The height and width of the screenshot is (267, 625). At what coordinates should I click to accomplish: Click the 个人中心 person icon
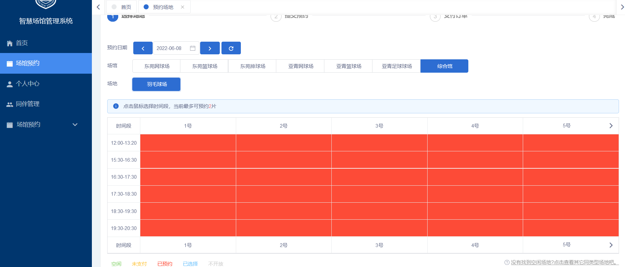[10, 84]
